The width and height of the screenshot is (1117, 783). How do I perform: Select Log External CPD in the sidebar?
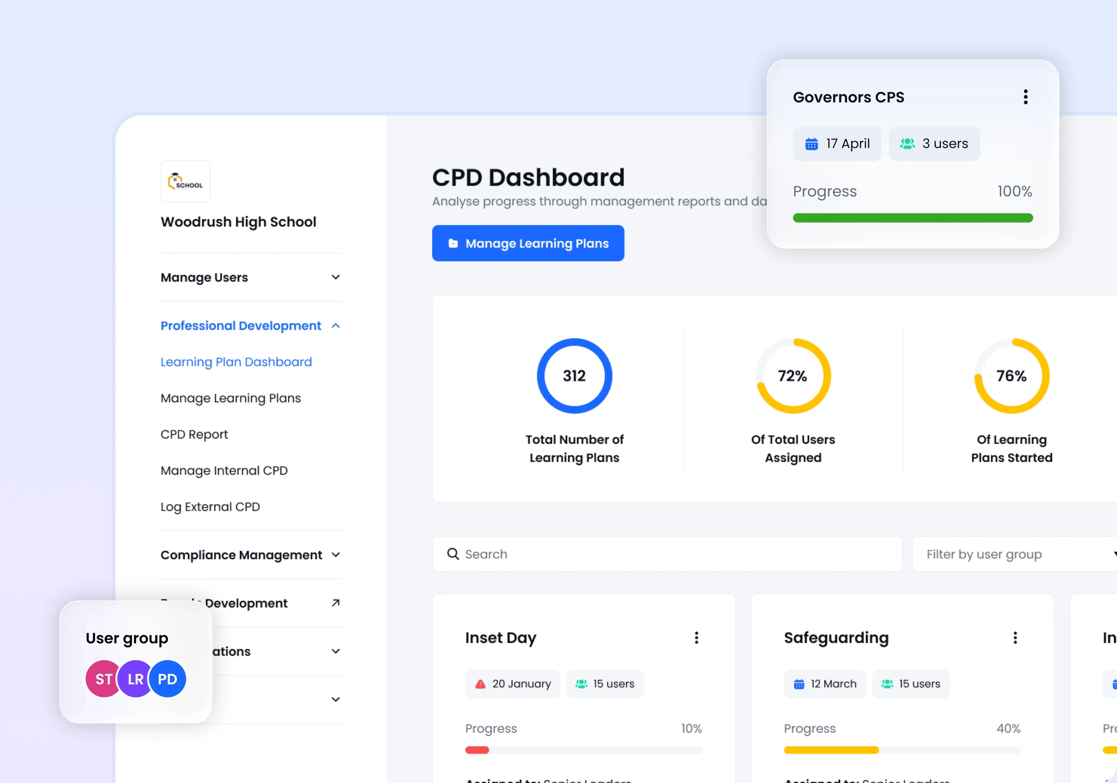pos(210,506)
